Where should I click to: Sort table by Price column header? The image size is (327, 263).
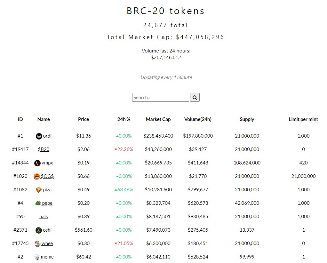pos(84,119)
